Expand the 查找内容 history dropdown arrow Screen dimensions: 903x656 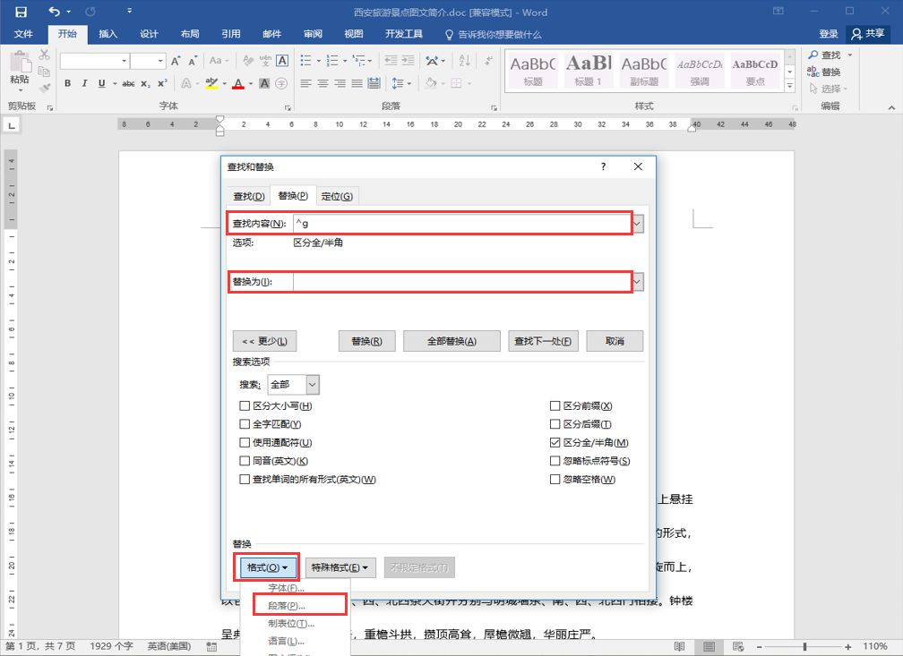[x=638, y=223]
